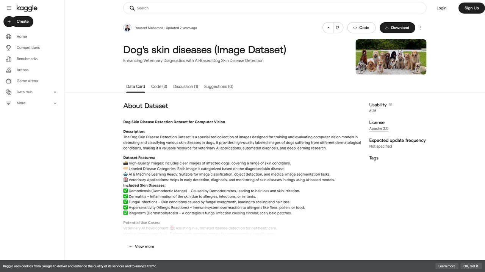Click the Home globe icon
485x272 pixels.
point(9,37)
